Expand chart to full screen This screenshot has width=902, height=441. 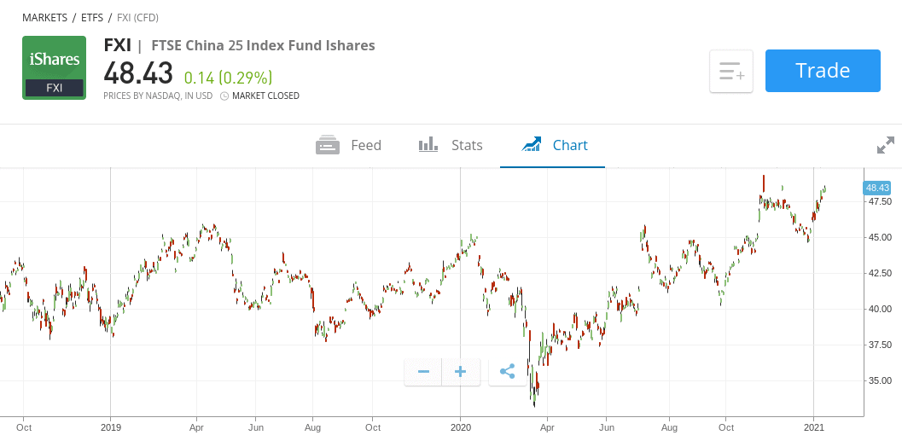click(x=885, y=146)
